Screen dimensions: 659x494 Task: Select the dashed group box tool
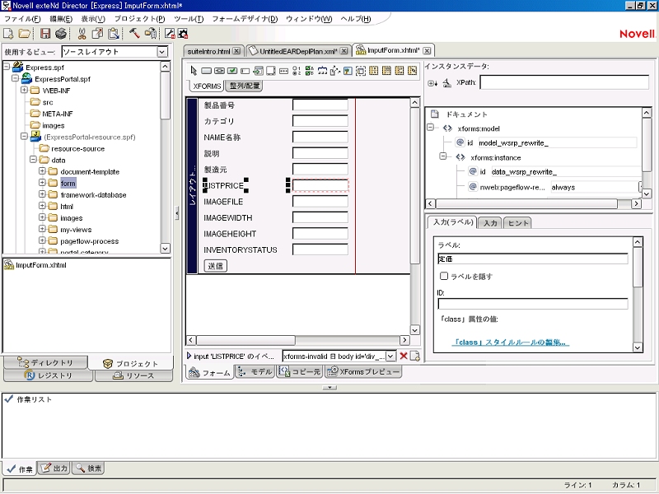click(x=361, y=71)
